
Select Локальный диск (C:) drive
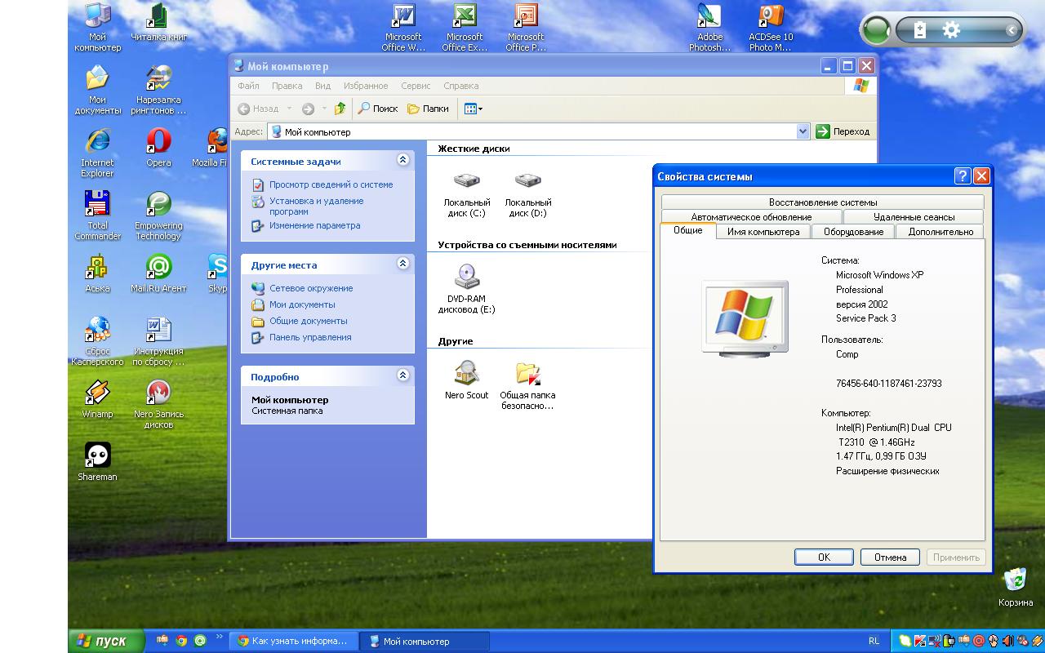click(467, 194)
